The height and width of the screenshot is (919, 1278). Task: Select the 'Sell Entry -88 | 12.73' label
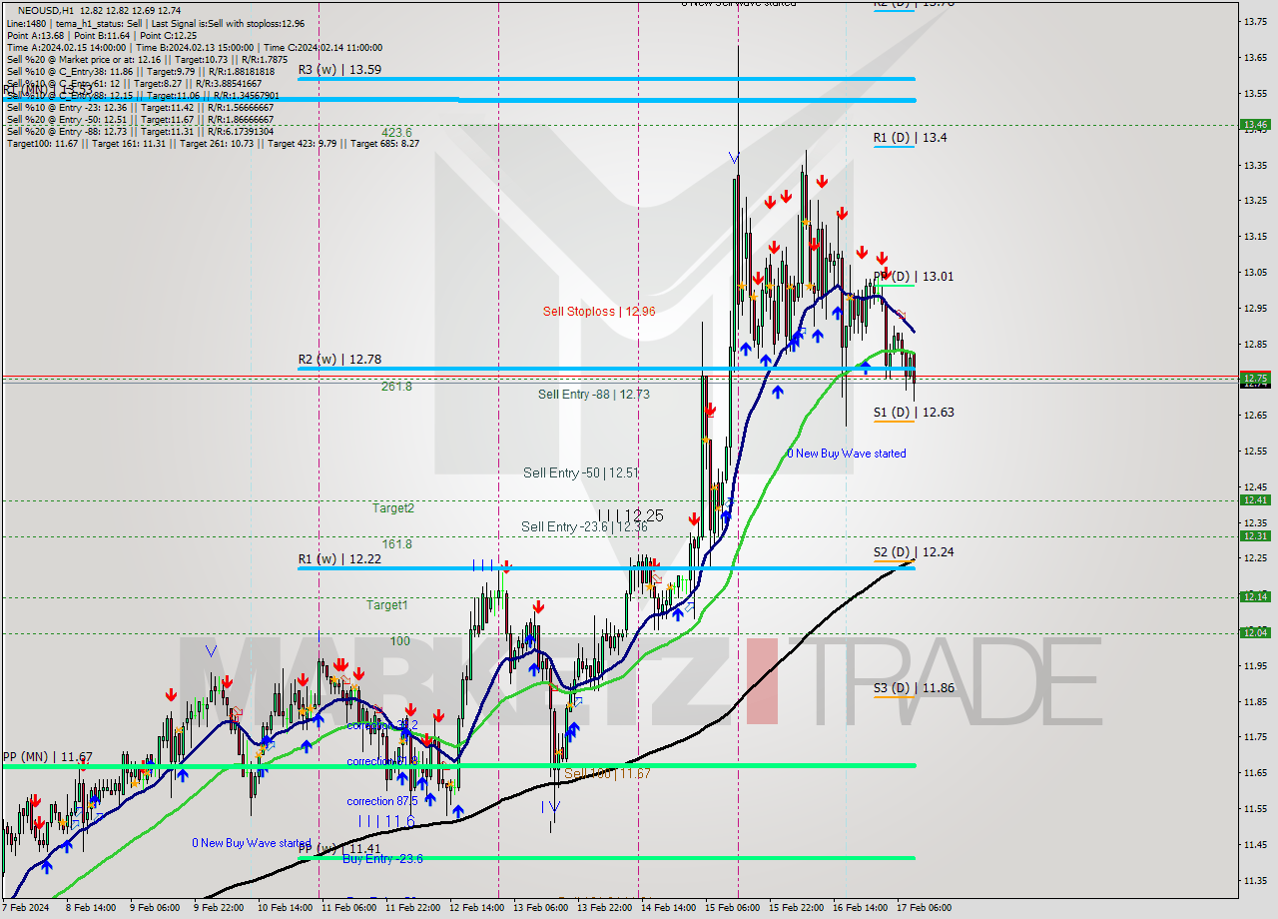(x=594, y=395)
